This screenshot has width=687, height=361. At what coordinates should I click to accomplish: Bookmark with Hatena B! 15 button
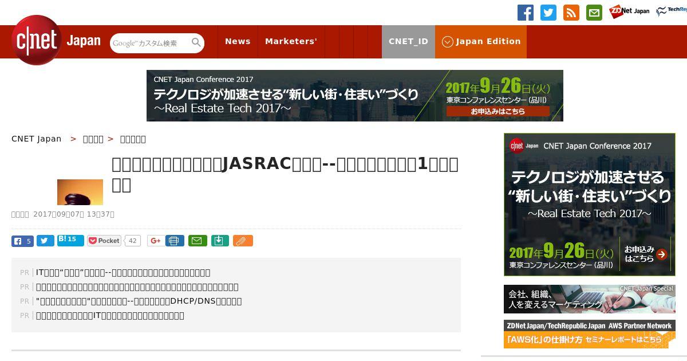pos(70,240)
